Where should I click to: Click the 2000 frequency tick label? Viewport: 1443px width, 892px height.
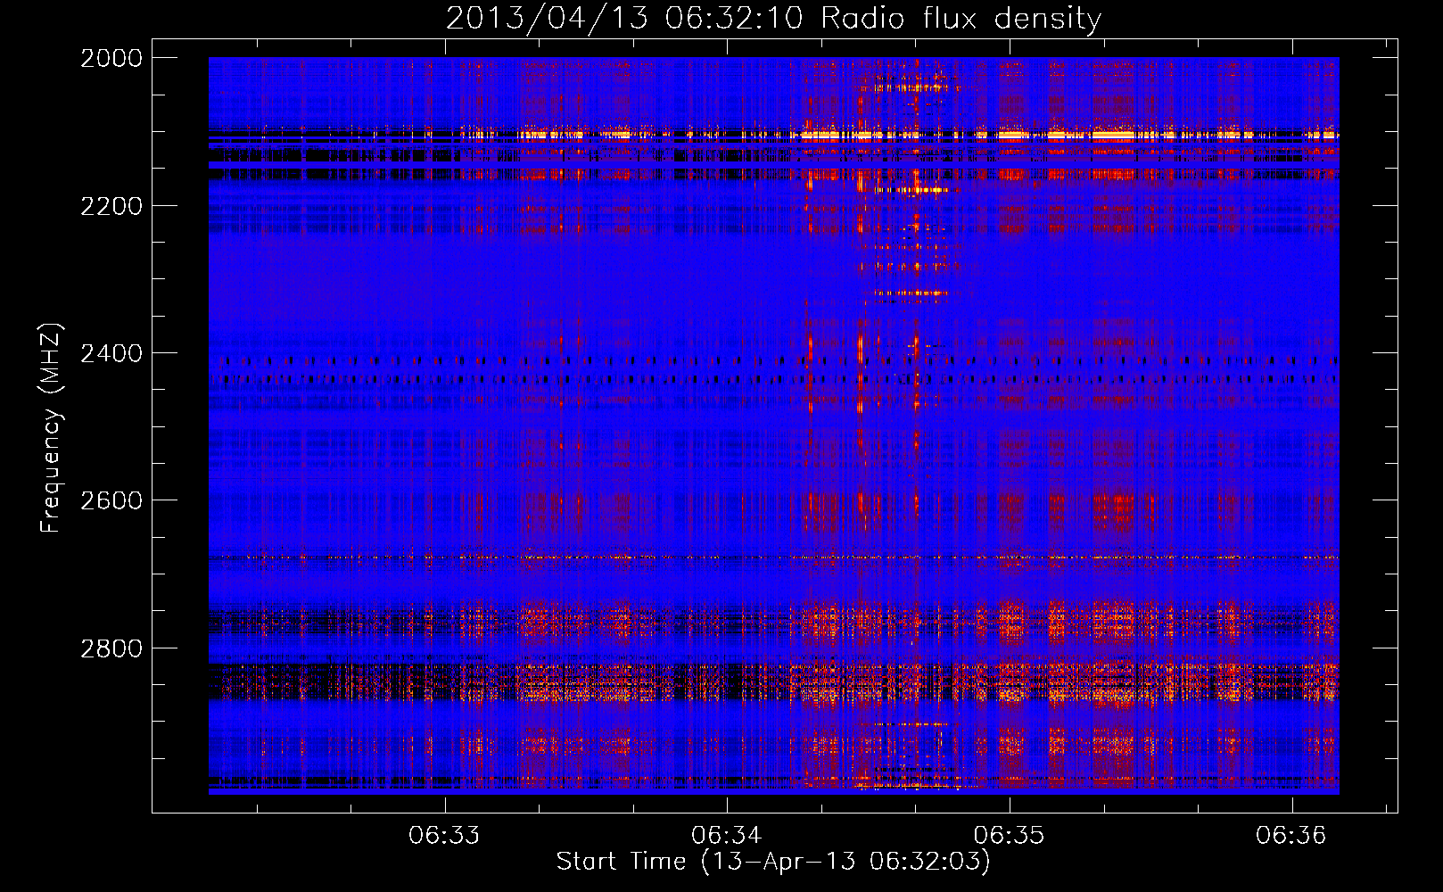click(x=111, y=58)
